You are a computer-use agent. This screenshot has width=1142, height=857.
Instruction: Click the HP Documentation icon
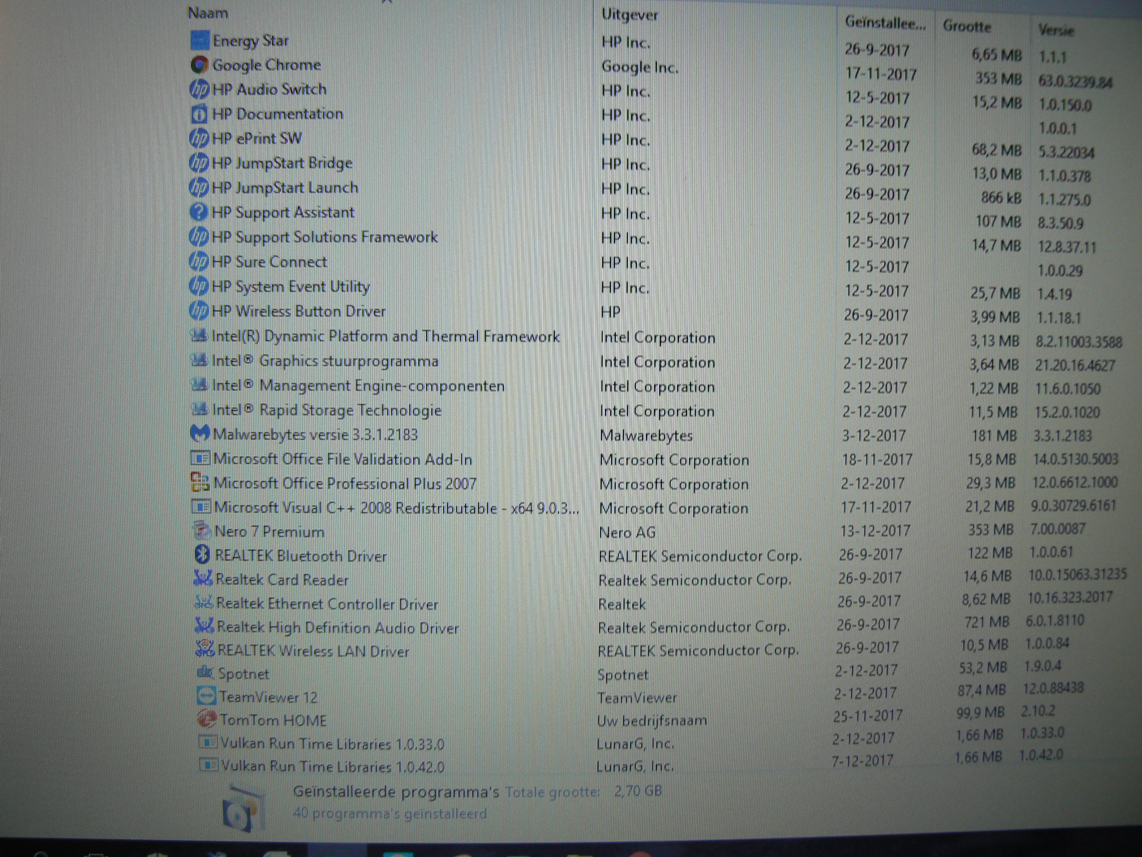(x=199, y=114)
